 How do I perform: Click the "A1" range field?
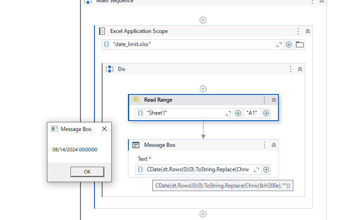pos(252,113)
